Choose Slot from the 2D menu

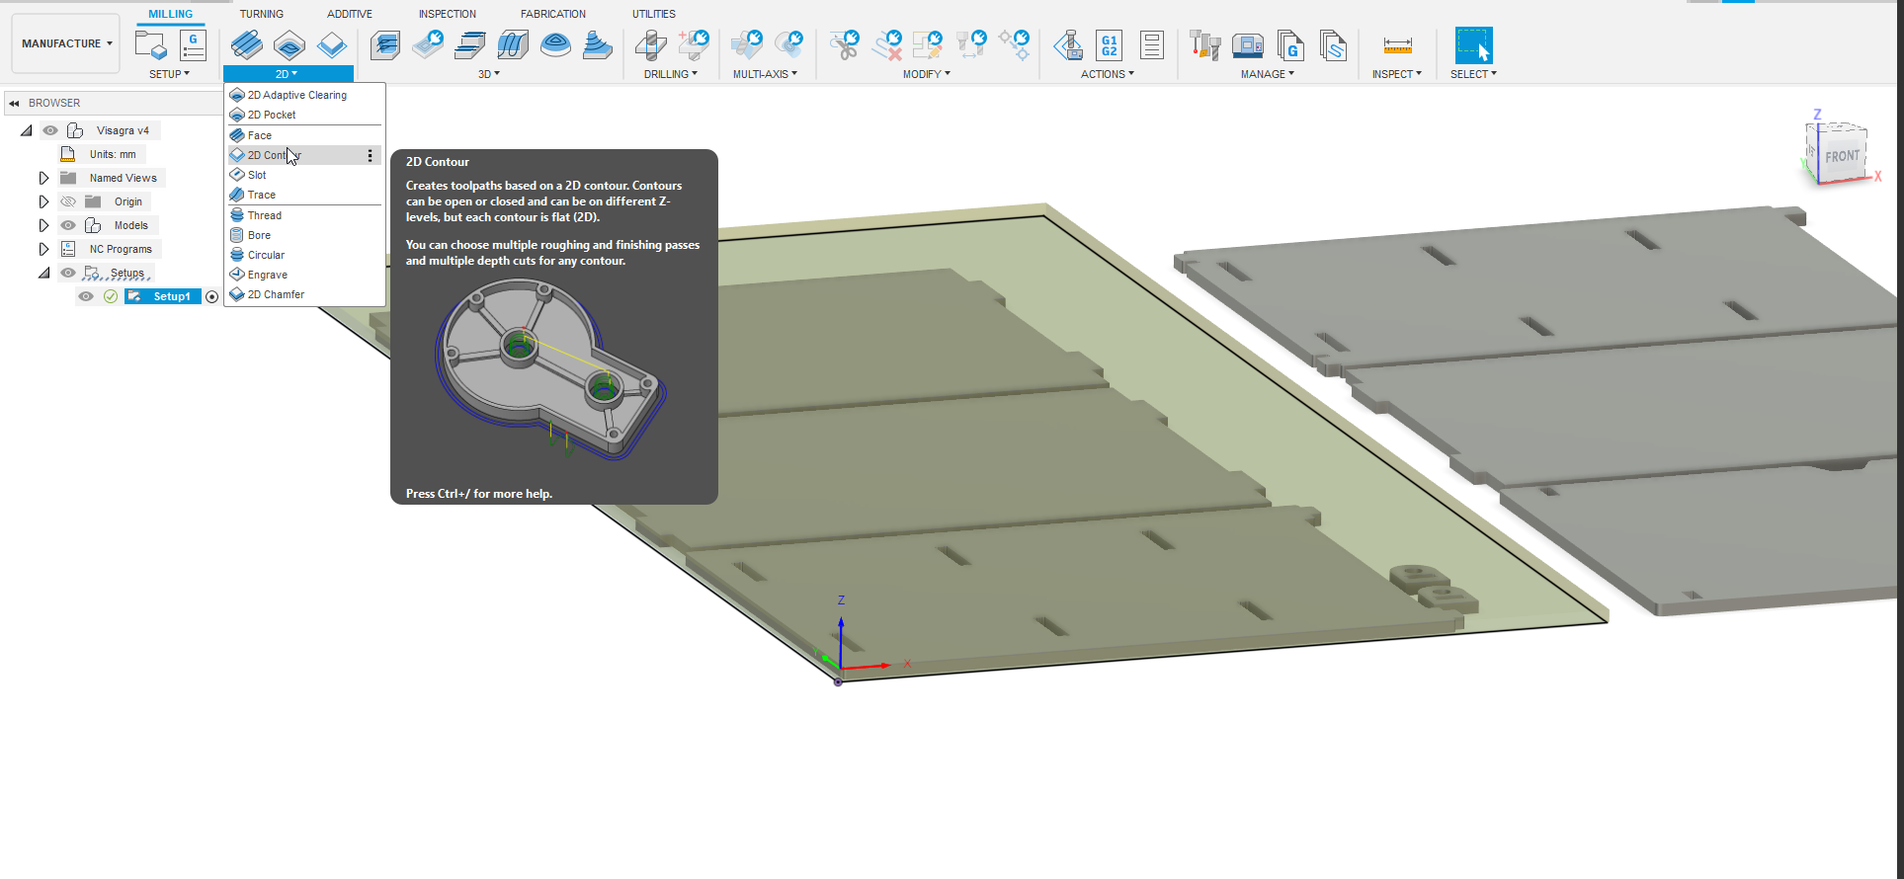[304, 175]
